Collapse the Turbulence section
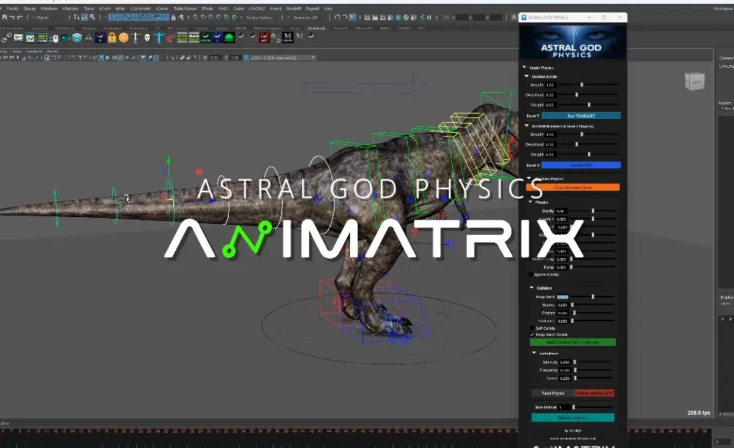734x448 pixels. 534,353
